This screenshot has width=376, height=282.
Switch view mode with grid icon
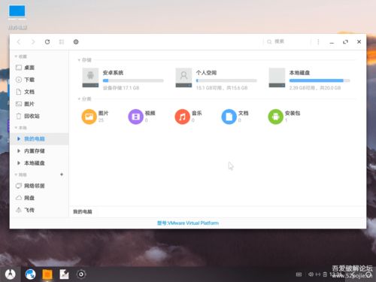pyautogui.click(x=62, y=42)
